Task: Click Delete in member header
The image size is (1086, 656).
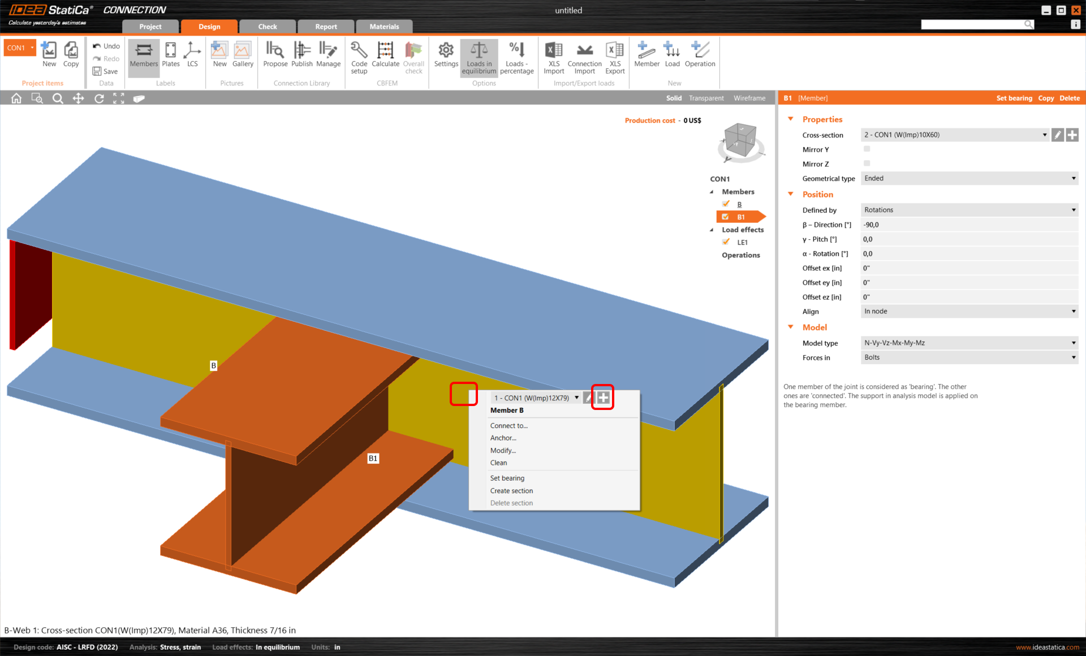Action: [1069, 98]
